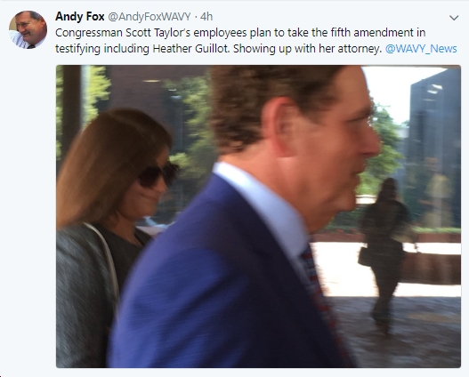The image size is (469, 377).
Task: Follow the @WAVY_News mention link
Action: [x=421, y=49]
